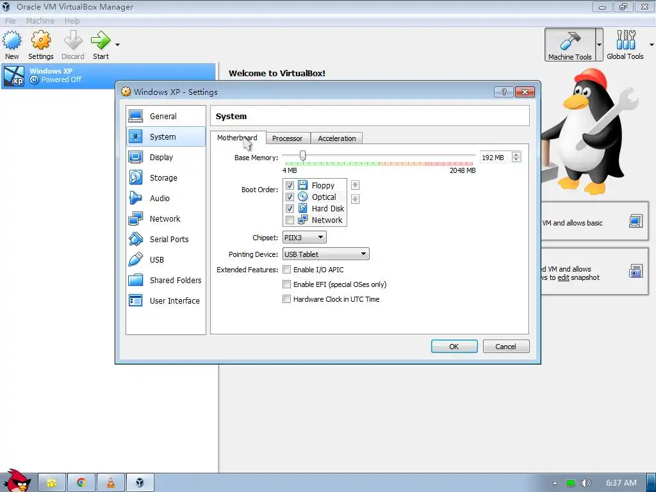
Task: Switch to the Acceleration tab
Action: click(337, 138)
